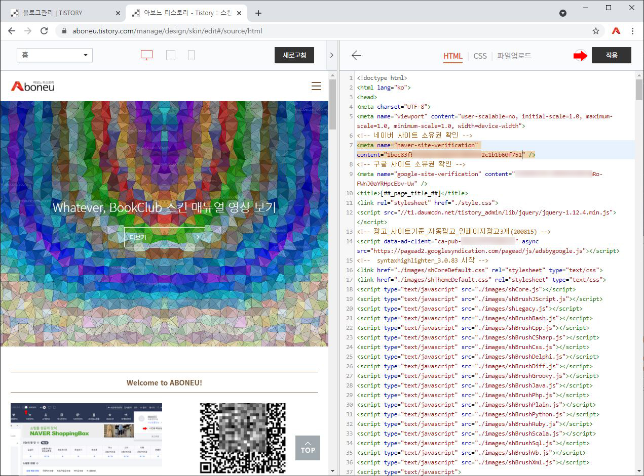
Task: Switch to the HTML editor tab
Action: (x=453, y=56)
